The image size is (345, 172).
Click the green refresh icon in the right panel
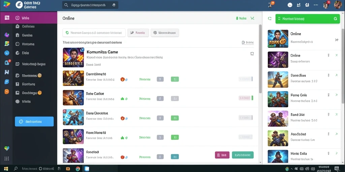(270, 19)
